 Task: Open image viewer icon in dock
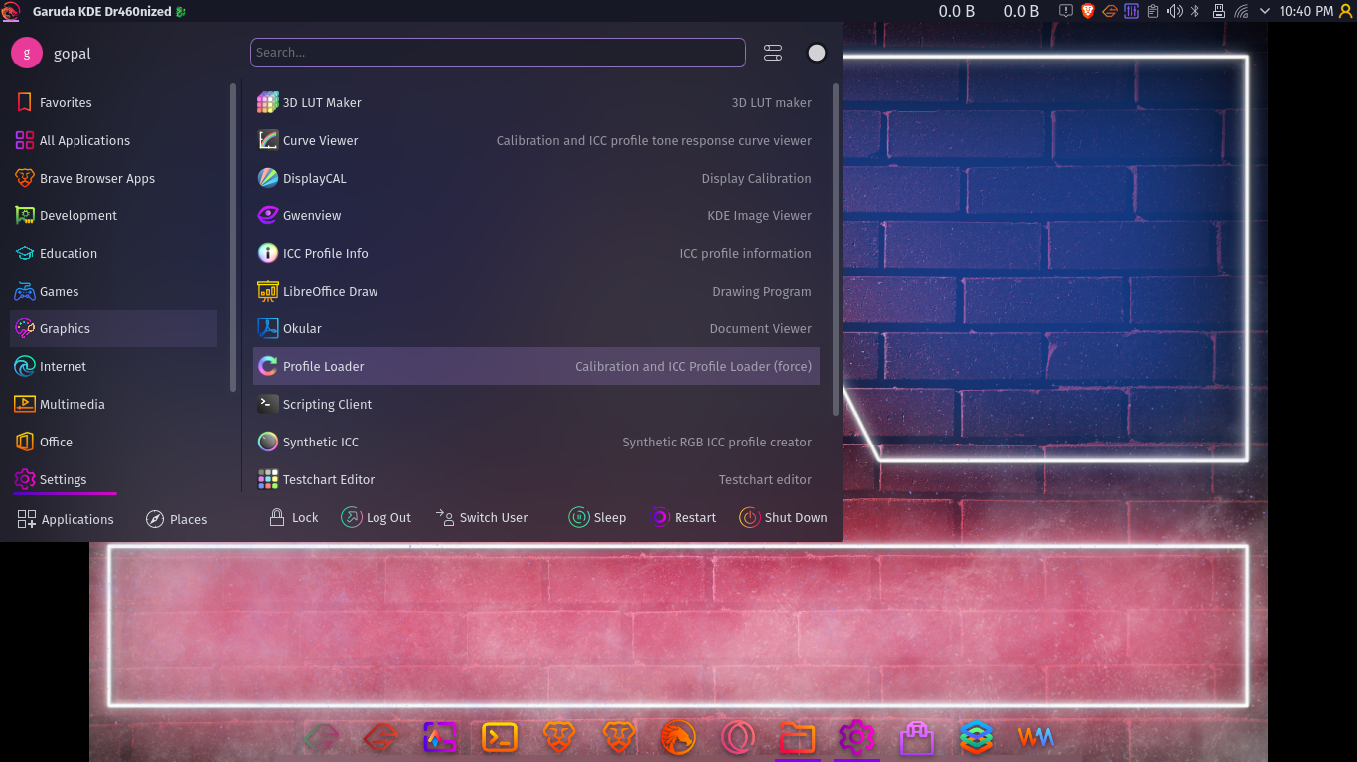[440, 737]
